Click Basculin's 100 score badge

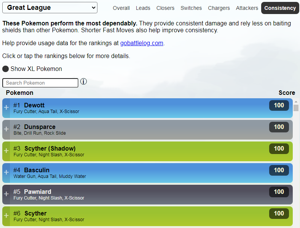(279, 170)
